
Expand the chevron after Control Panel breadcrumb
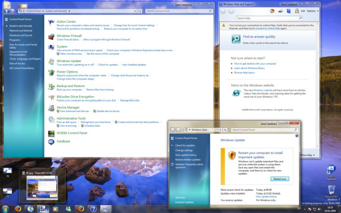(43, 11)
